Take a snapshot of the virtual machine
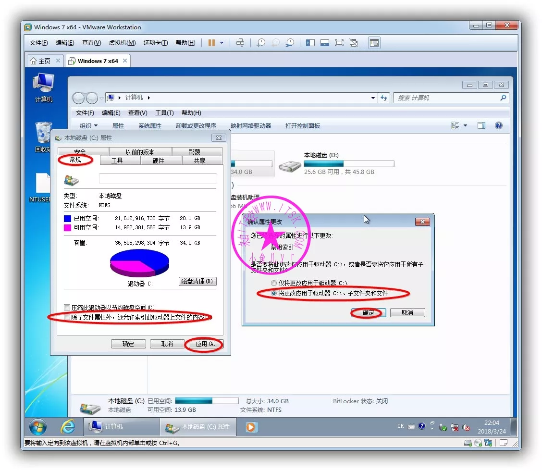The width and height of the screenshot is (542, 471). (x=260, y=43)
